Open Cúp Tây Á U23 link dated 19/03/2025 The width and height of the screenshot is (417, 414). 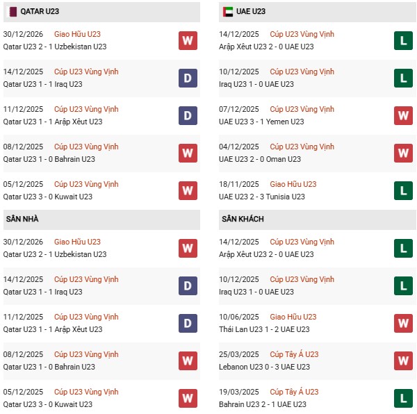tap(294, 392)
